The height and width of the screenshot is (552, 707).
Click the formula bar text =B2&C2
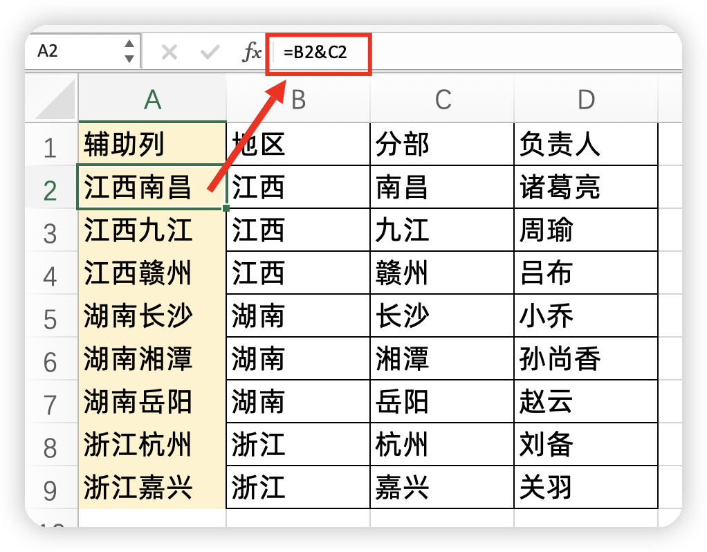tap(315, 53)
